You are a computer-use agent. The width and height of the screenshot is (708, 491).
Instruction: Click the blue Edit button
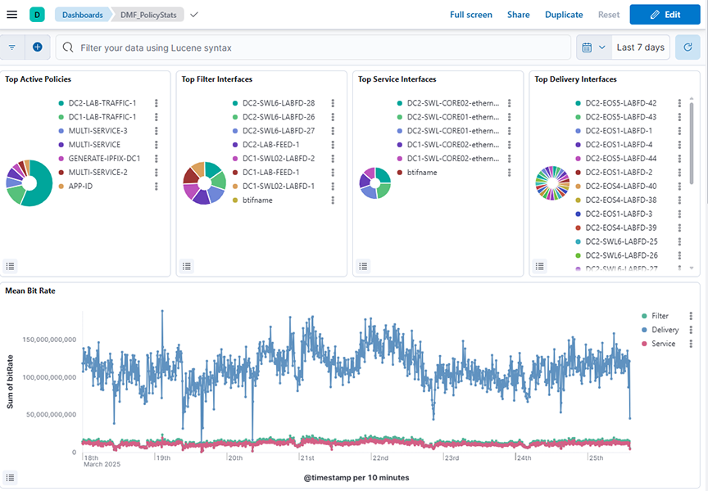tap(665, 15)
